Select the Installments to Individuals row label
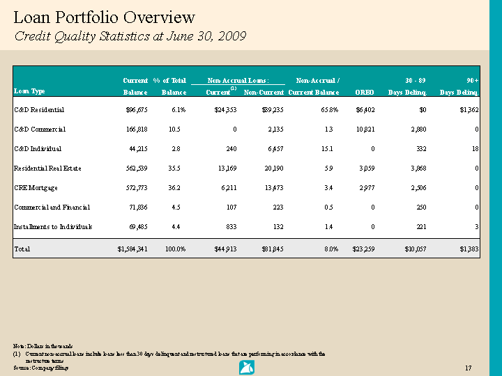 click(53, 227)
